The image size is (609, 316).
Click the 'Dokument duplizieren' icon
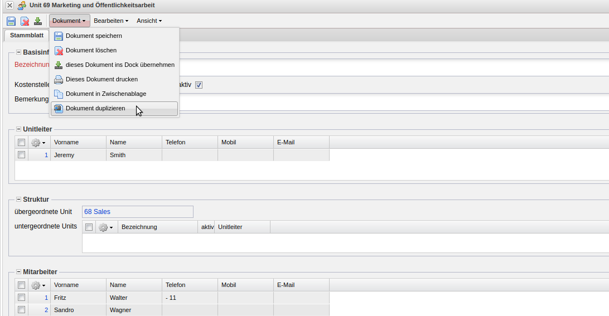click(x=59, y=108)
